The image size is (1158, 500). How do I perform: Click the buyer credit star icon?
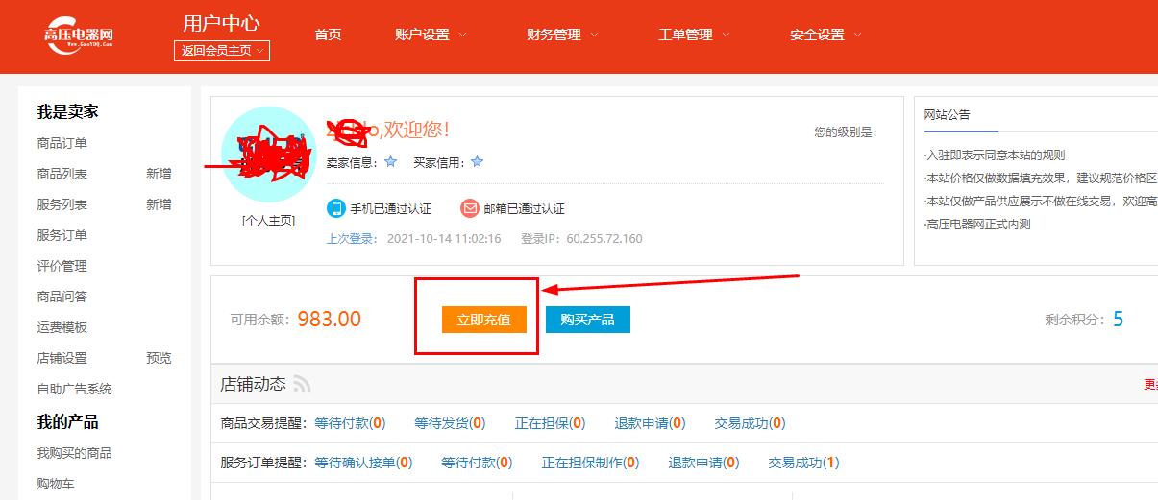(x=477, y=162)
